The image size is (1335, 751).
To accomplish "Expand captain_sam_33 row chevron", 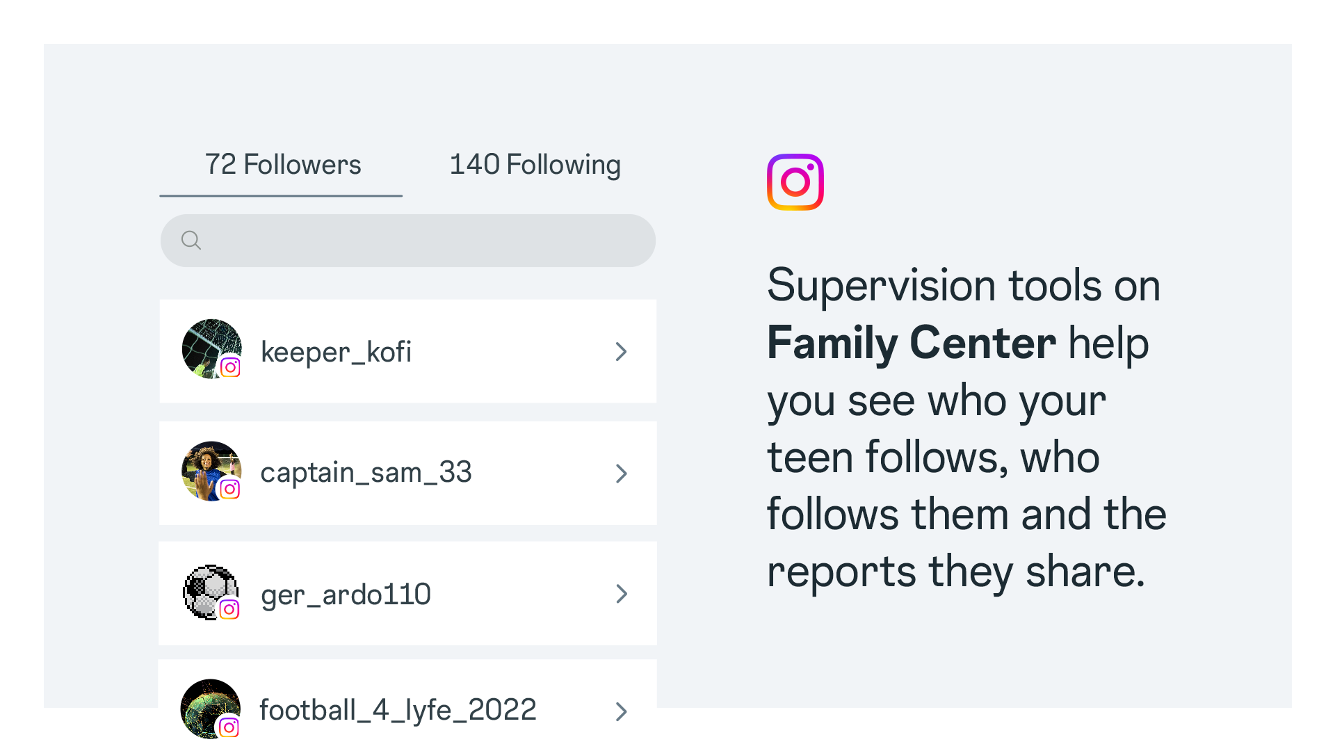I will 622,474.
